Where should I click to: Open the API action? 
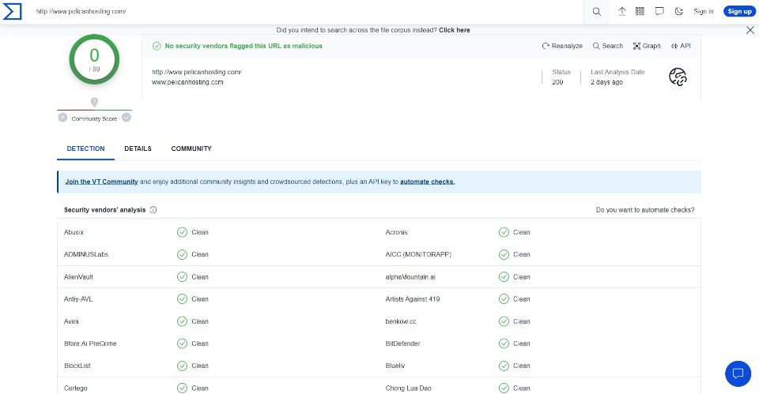(681, 46)
